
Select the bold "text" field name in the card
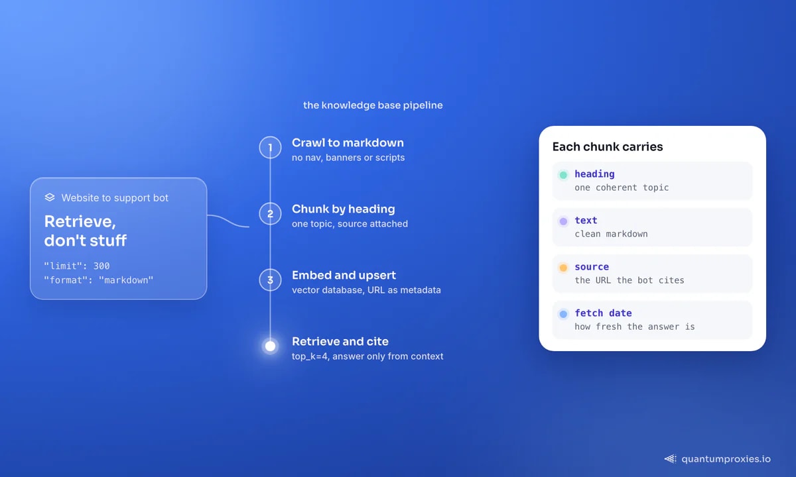(x=586, y=220)
